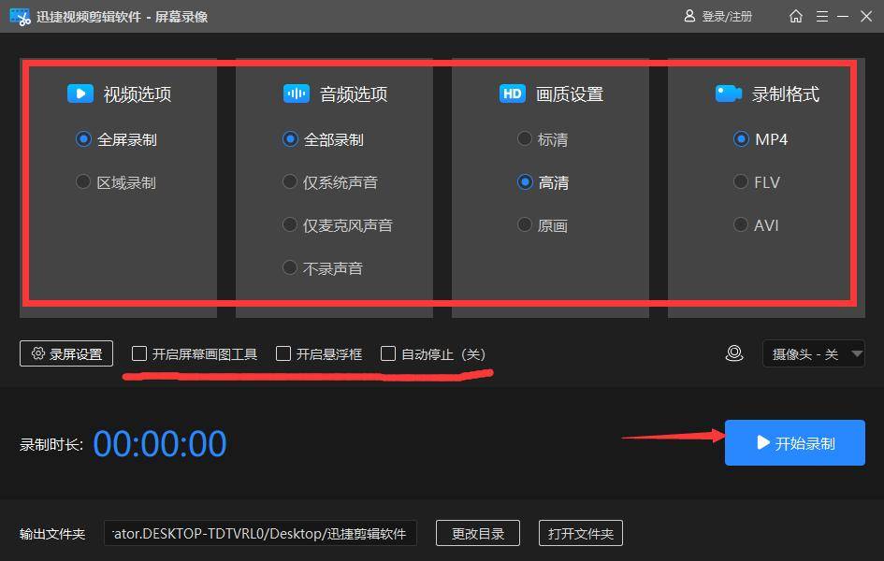The image size is (884, 561).
Task: Close the application window
Action: 866,16
